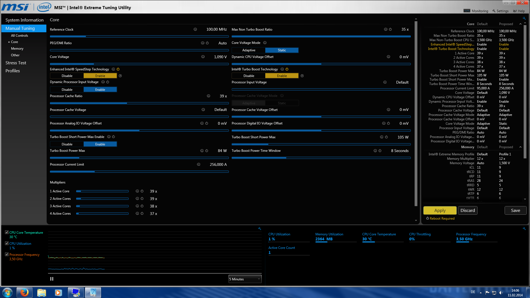Click the 1 Active Core multiplier slider
The width and height of the screenshot is (530, 298).
[102, 191]
